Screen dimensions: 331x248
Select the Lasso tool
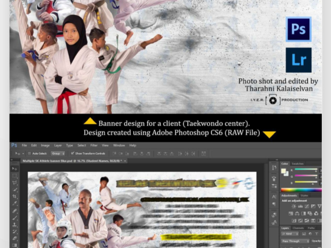[14, 182]
